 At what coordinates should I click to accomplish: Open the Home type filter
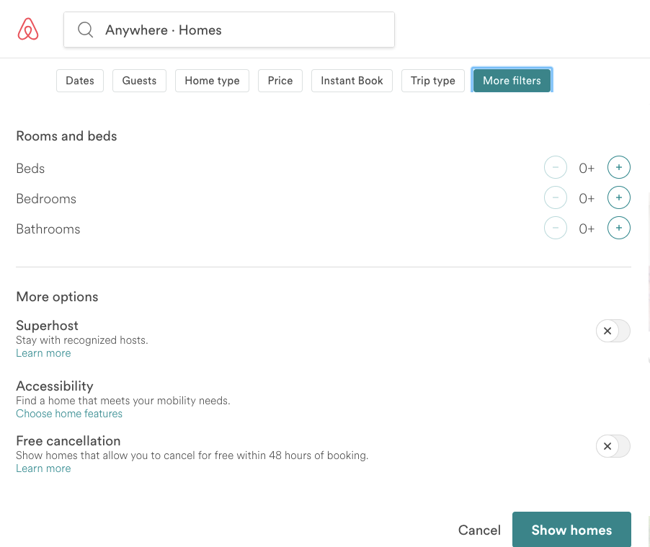pos(211,81)
